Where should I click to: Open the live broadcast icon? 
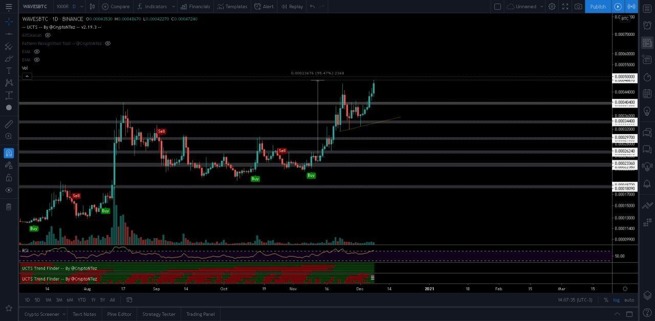[x=631, y=7]
